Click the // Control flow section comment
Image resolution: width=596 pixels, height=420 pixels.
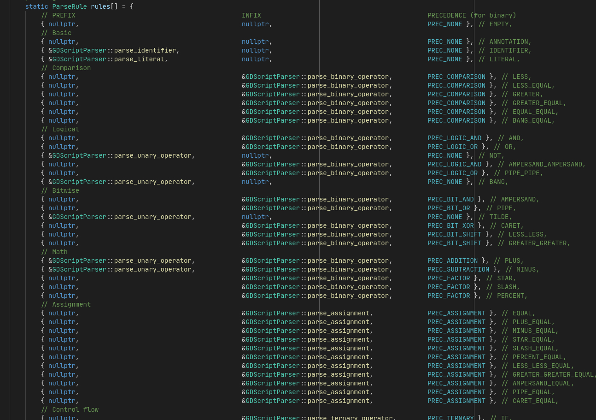(x=70, y=409)
